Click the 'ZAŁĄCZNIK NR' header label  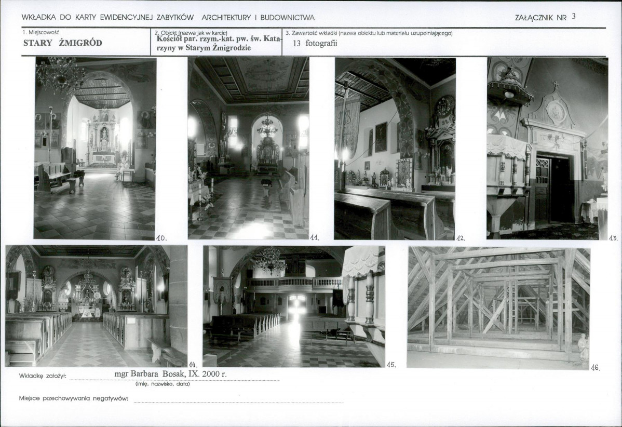[x=540, y=17]
